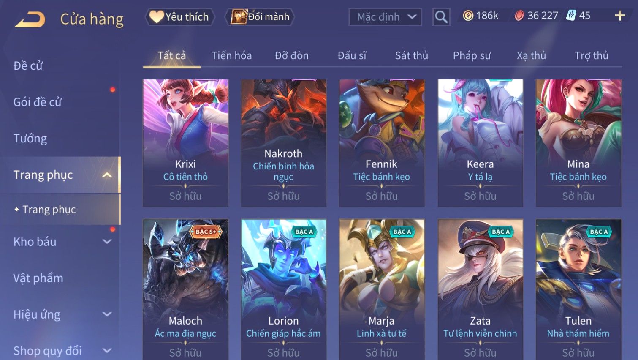Open the Mặc định sort dropdown
The image size is (638, 360).
pos(385,17)
